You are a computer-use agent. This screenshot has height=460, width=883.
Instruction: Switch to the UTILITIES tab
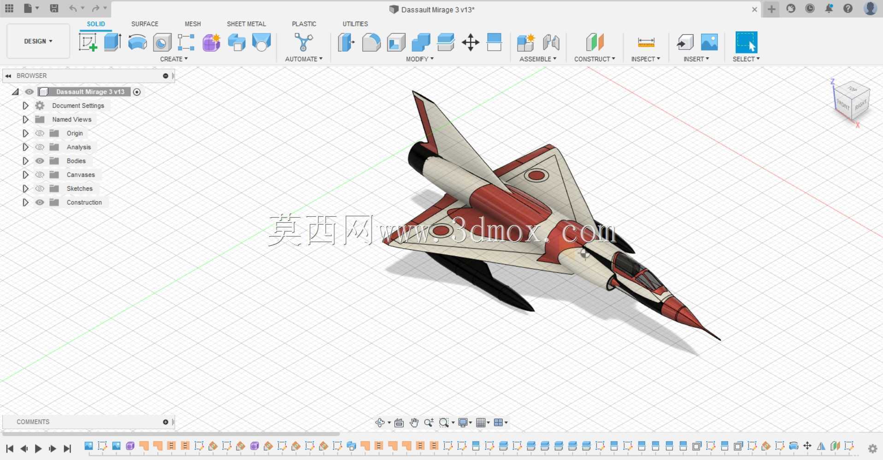point(355,24)
